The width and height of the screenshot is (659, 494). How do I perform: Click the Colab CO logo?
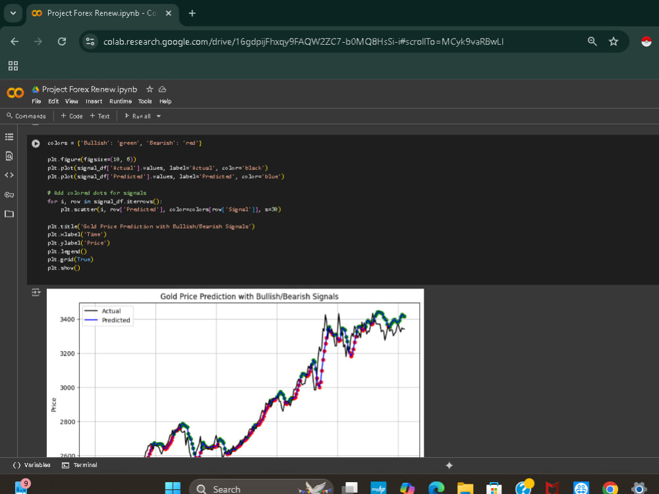[x=15, y=92]
